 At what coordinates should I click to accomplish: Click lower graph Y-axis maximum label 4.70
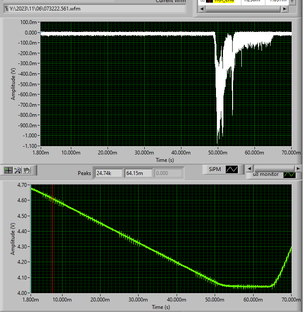[22, 185]
